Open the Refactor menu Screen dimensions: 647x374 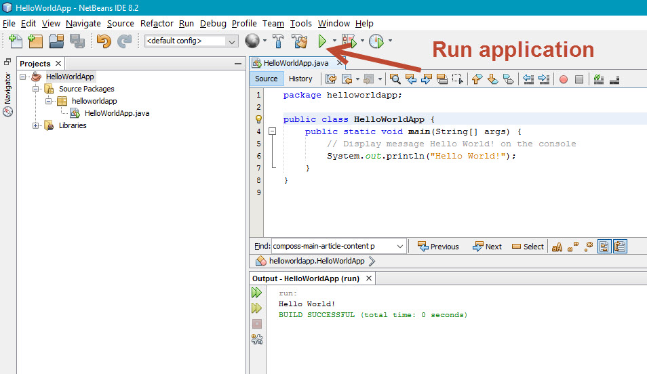point(157,24)
